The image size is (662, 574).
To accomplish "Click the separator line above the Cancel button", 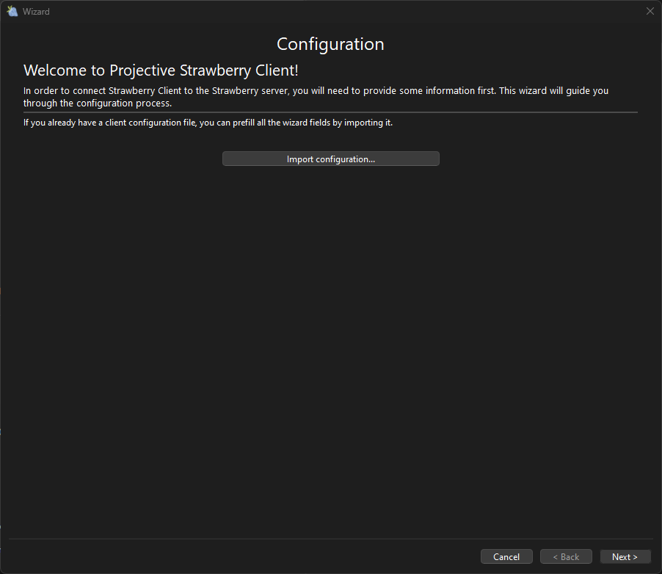I will coord(330,540).
